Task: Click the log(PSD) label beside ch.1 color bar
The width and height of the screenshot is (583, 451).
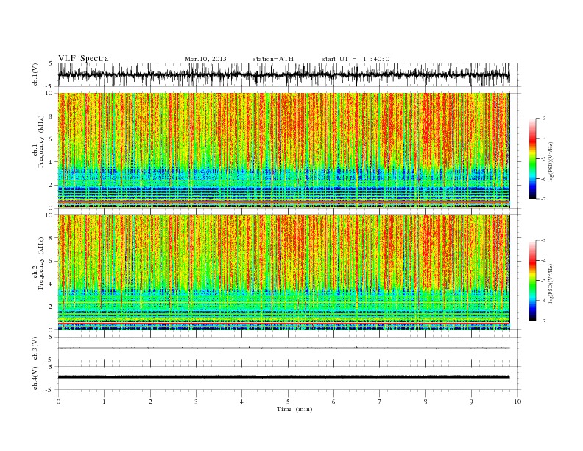Action: (x=551, y=161)
